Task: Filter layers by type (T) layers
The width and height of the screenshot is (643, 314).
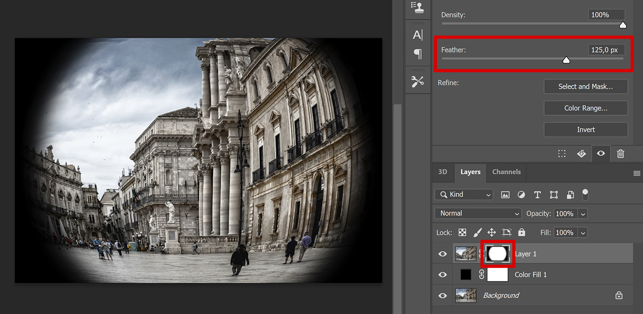Action: pyautogui.click(x=537, y=195)
